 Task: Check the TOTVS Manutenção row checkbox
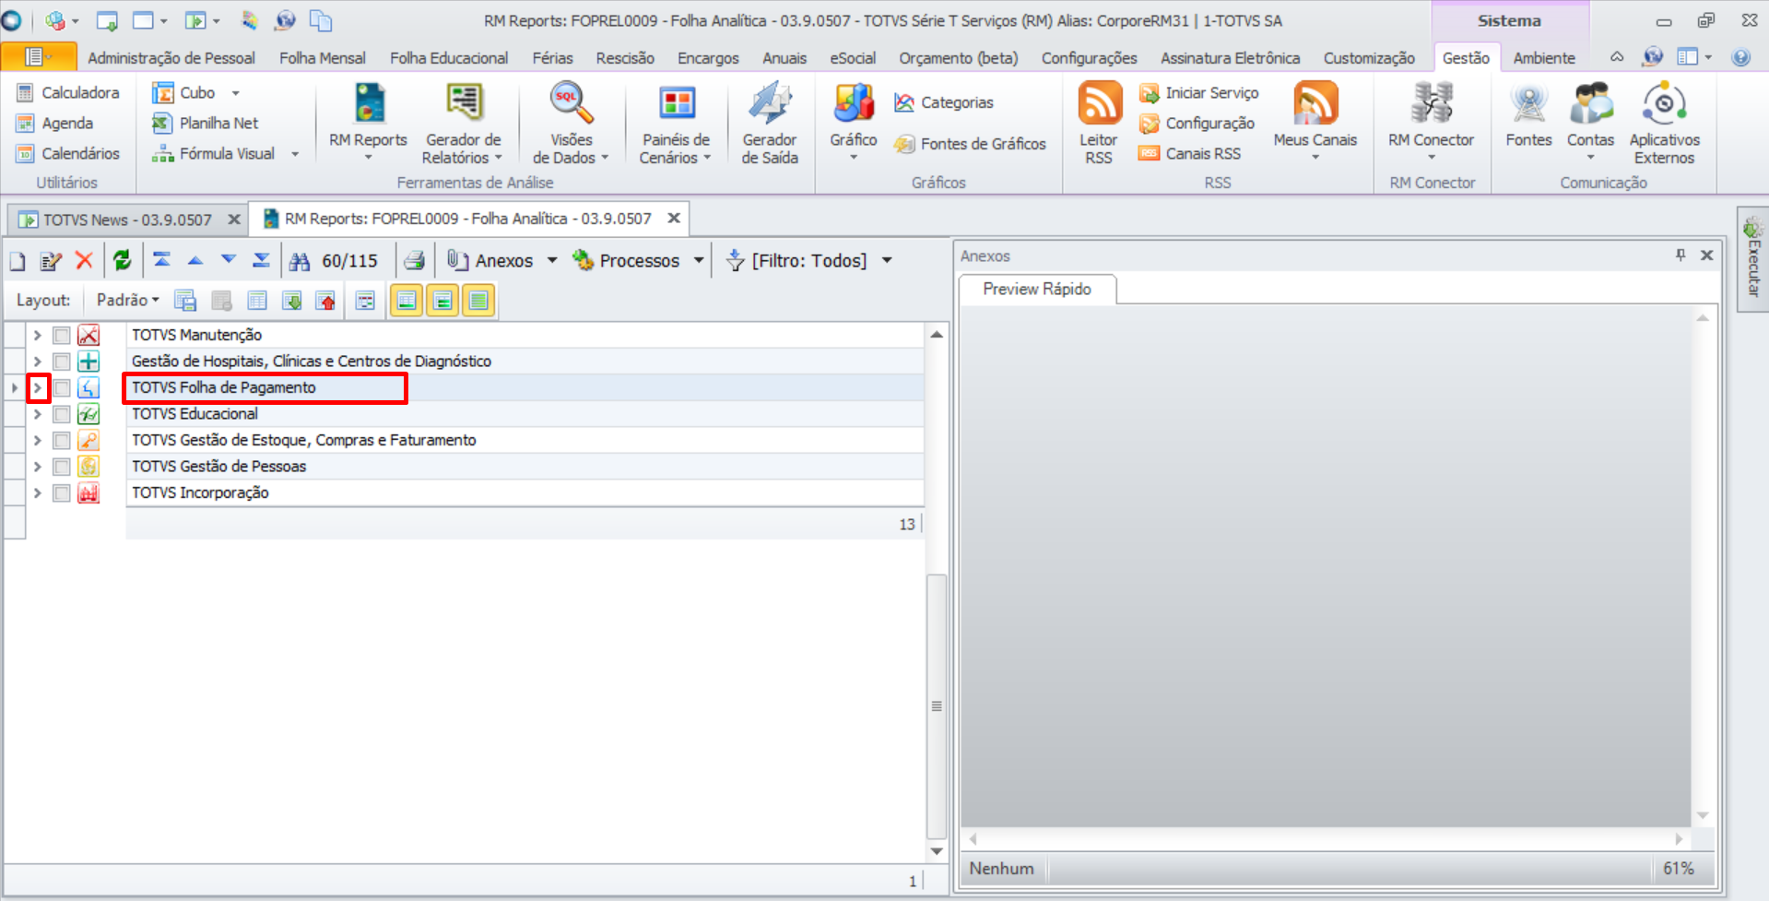tap(62, 335)
